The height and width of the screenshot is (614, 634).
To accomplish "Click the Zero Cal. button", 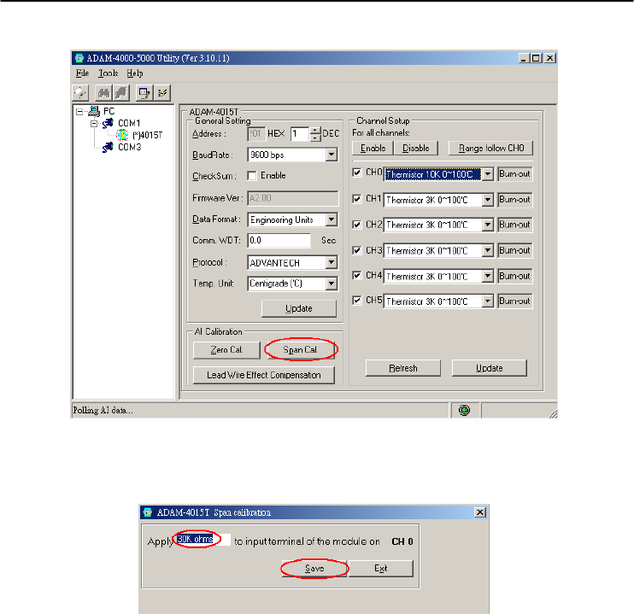I will [x=226, y=350].
